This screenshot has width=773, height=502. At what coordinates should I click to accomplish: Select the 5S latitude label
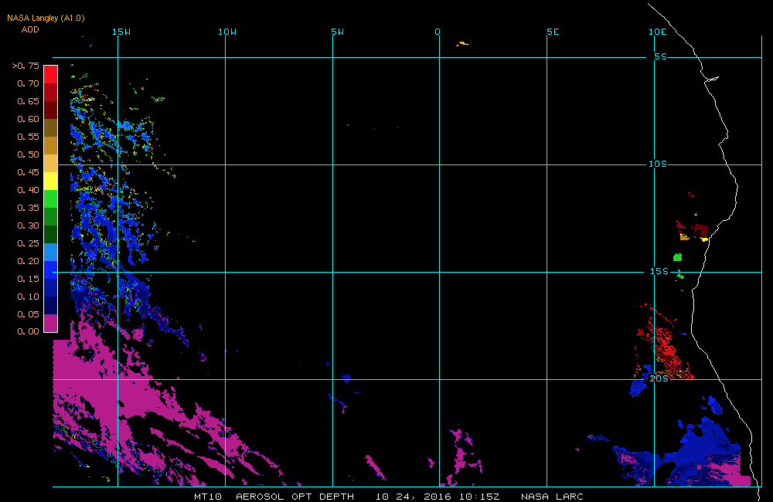coord(659,56)
